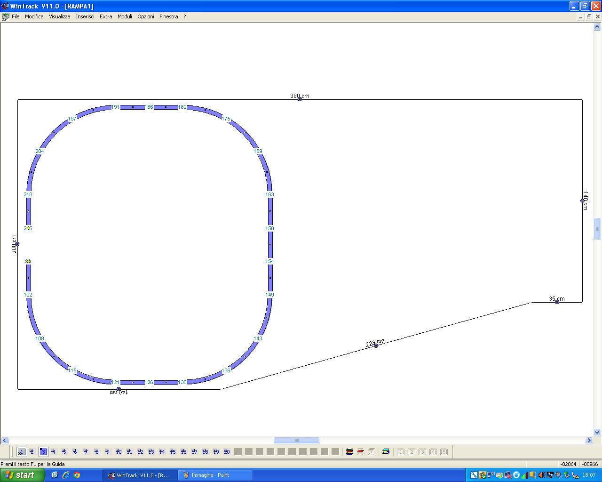Click the horizontal scrollbar thumb
Viewport: 602px width, 482px height.
point(297,441)
